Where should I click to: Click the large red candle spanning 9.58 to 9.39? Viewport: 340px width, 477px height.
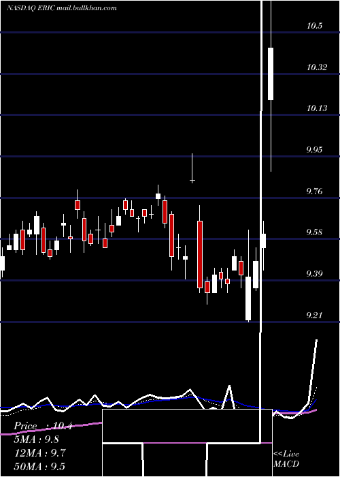point(200,254)
